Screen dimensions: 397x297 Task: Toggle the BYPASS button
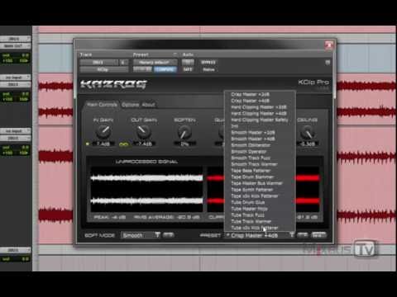click(x=208, y=63)
